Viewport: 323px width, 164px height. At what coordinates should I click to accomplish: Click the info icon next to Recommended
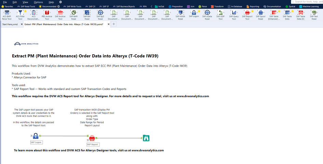click(x=58, y=6)
